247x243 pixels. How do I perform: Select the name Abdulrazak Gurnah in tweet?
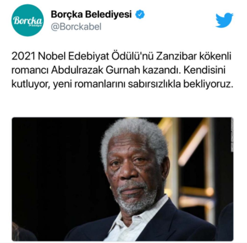click(x=96, y=70)
